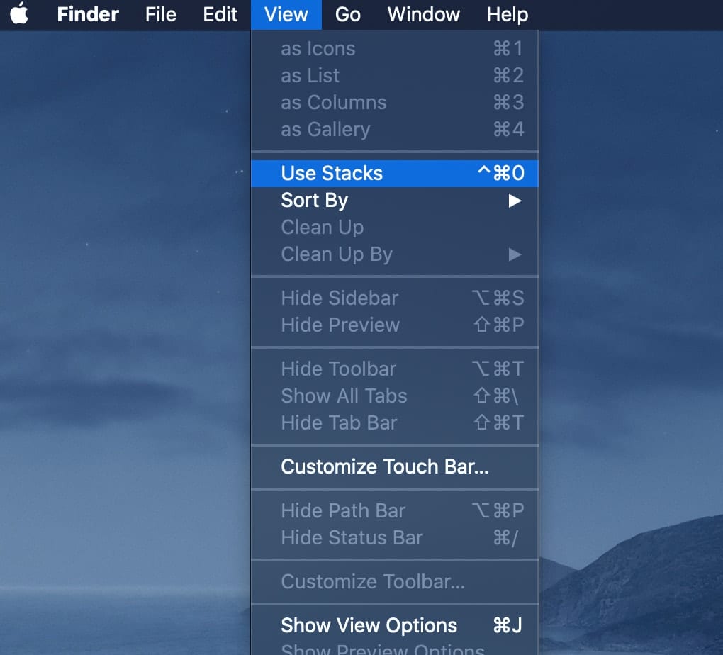Close the open View menu
This screenshot has height=655, width=723.
point(286,14)
